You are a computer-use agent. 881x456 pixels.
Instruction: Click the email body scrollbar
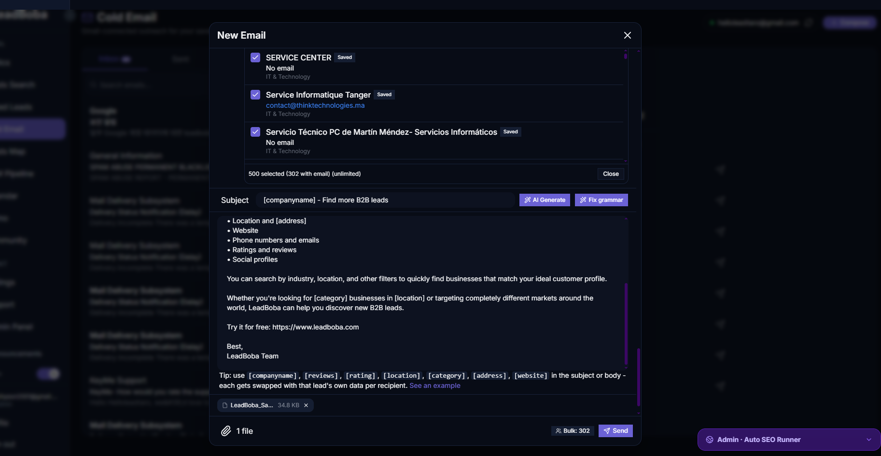[x=626, y=324]
